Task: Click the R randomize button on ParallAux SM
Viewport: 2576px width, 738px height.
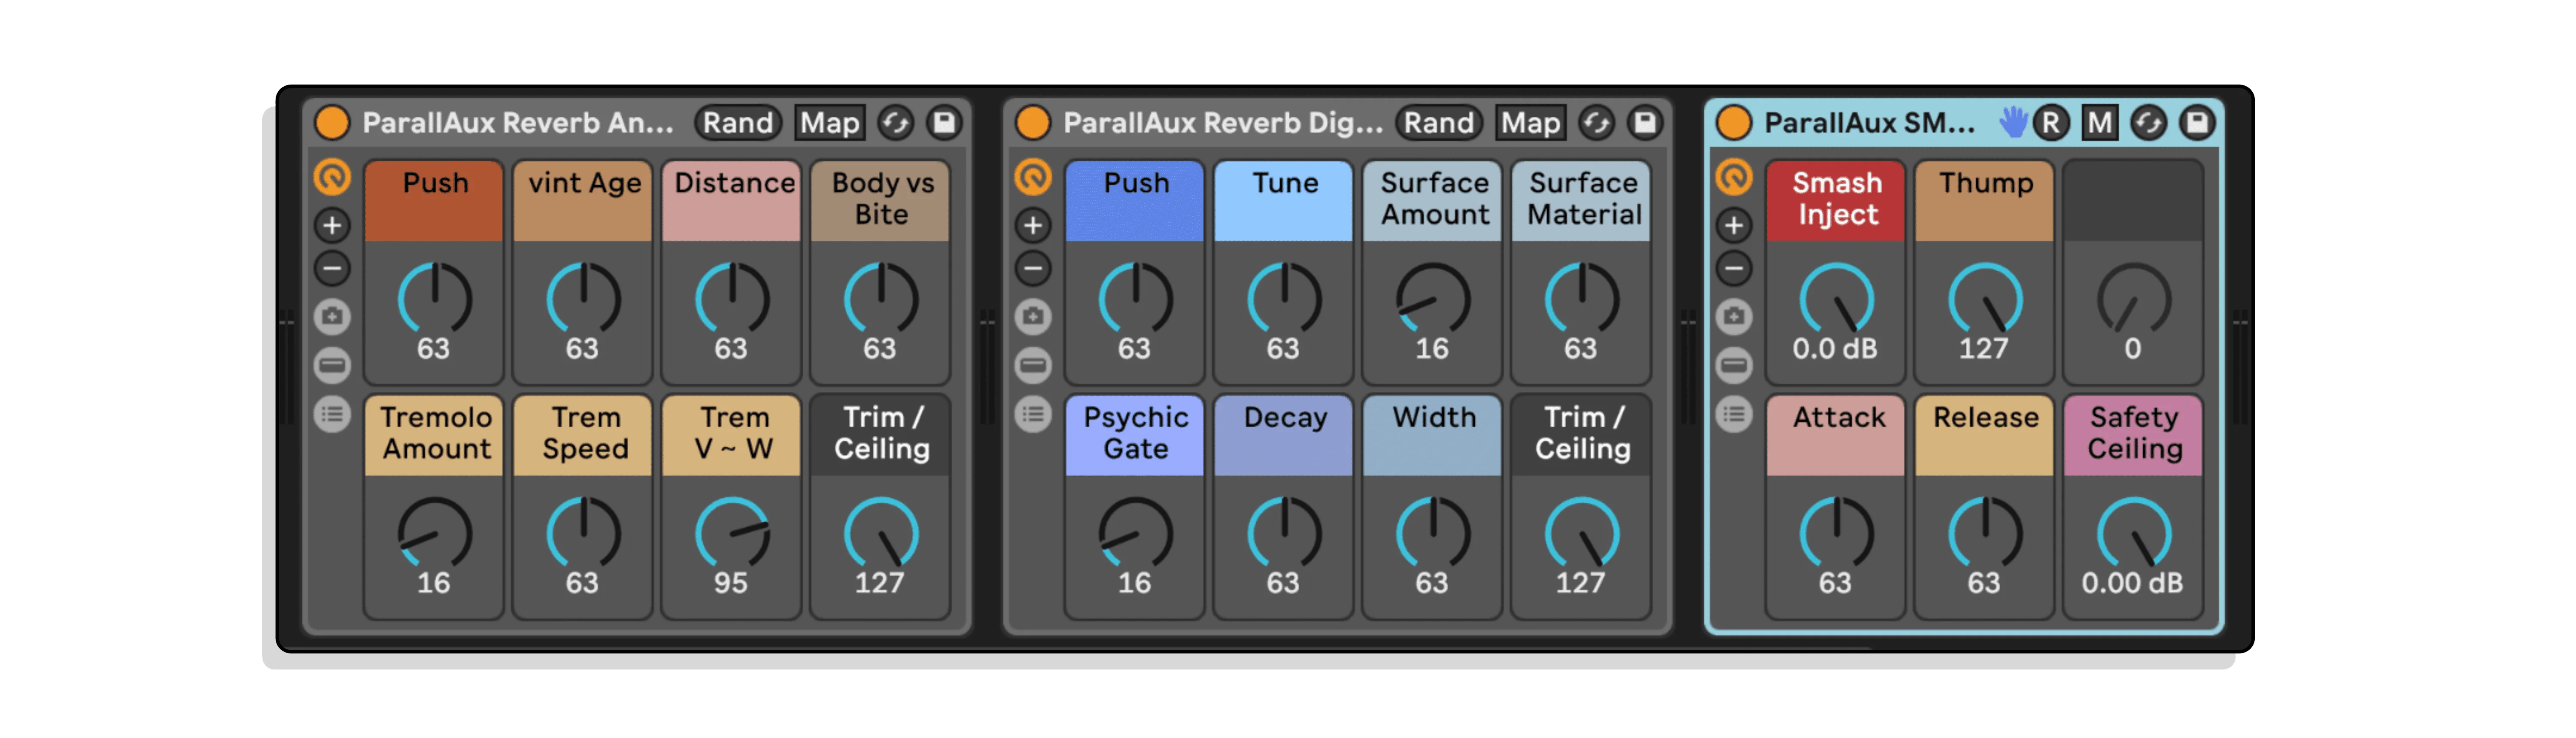Action: 2051,123
